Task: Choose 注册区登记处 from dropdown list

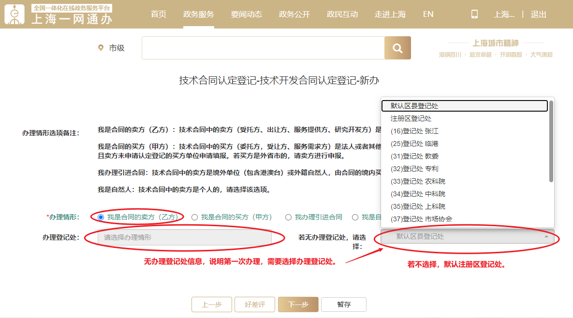Action: click(411, 118)
